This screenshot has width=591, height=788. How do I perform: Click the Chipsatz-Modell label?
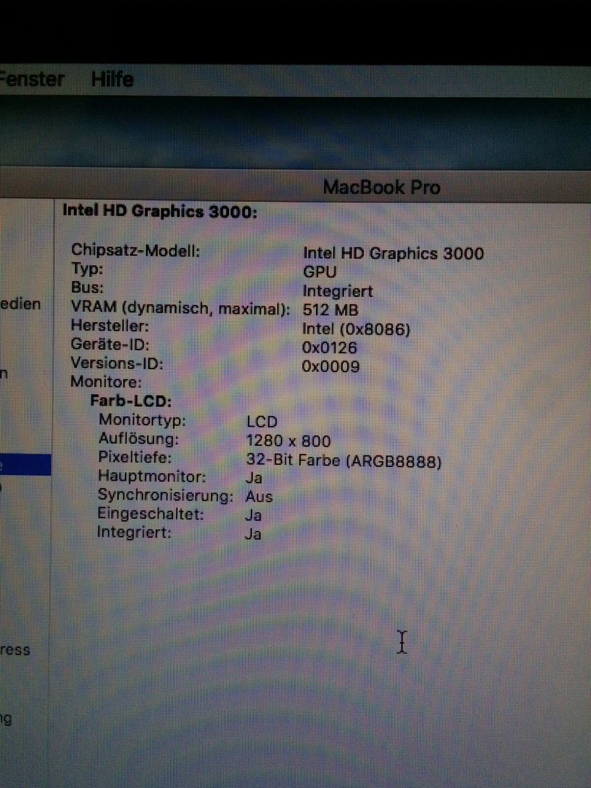click(x=136, y=250)
